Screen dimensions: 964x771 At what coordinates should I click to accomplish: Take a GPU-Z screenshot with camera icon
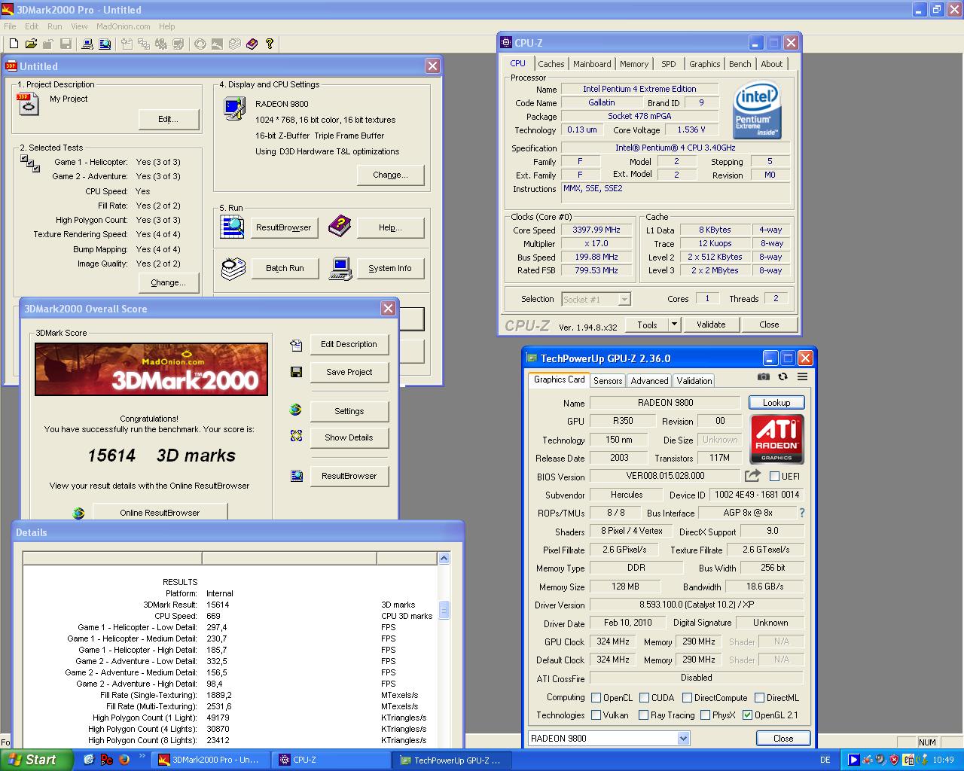764,376
